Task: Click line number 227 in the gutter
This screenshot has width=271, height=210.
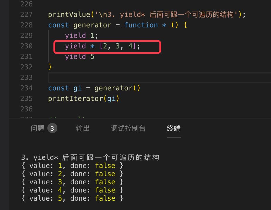Action: click(26, 15)
